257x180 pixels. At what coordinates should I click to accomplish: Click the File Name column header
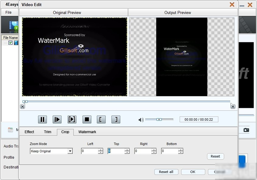tap(10, 38)
